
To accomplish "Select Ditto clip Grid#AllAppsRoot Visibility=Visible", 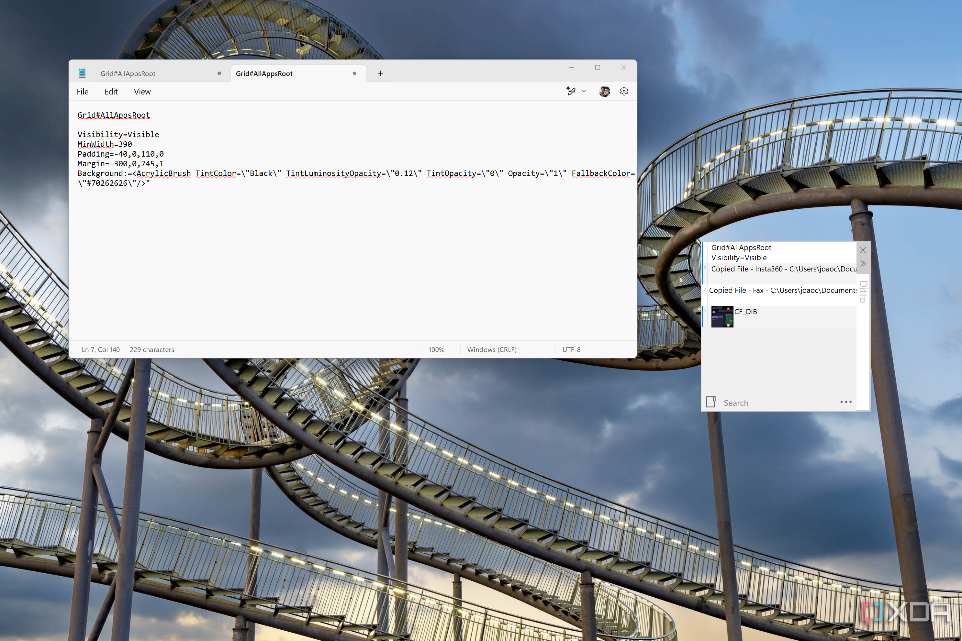I will pyautogui.click(x=779, y=253).
